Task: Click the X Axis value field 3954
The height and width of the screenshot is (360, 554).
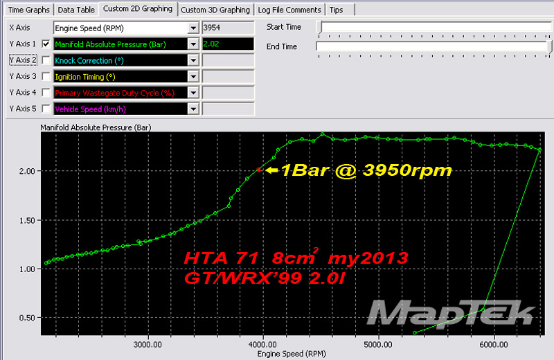Action: click(228, 28)
